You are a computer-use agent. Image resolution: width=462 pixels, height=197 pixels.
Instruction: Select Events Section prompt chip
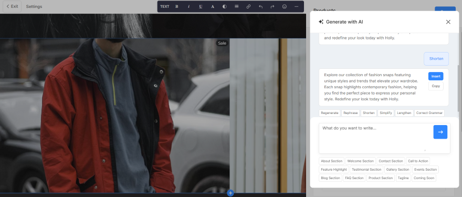click(x=425, y=170)
